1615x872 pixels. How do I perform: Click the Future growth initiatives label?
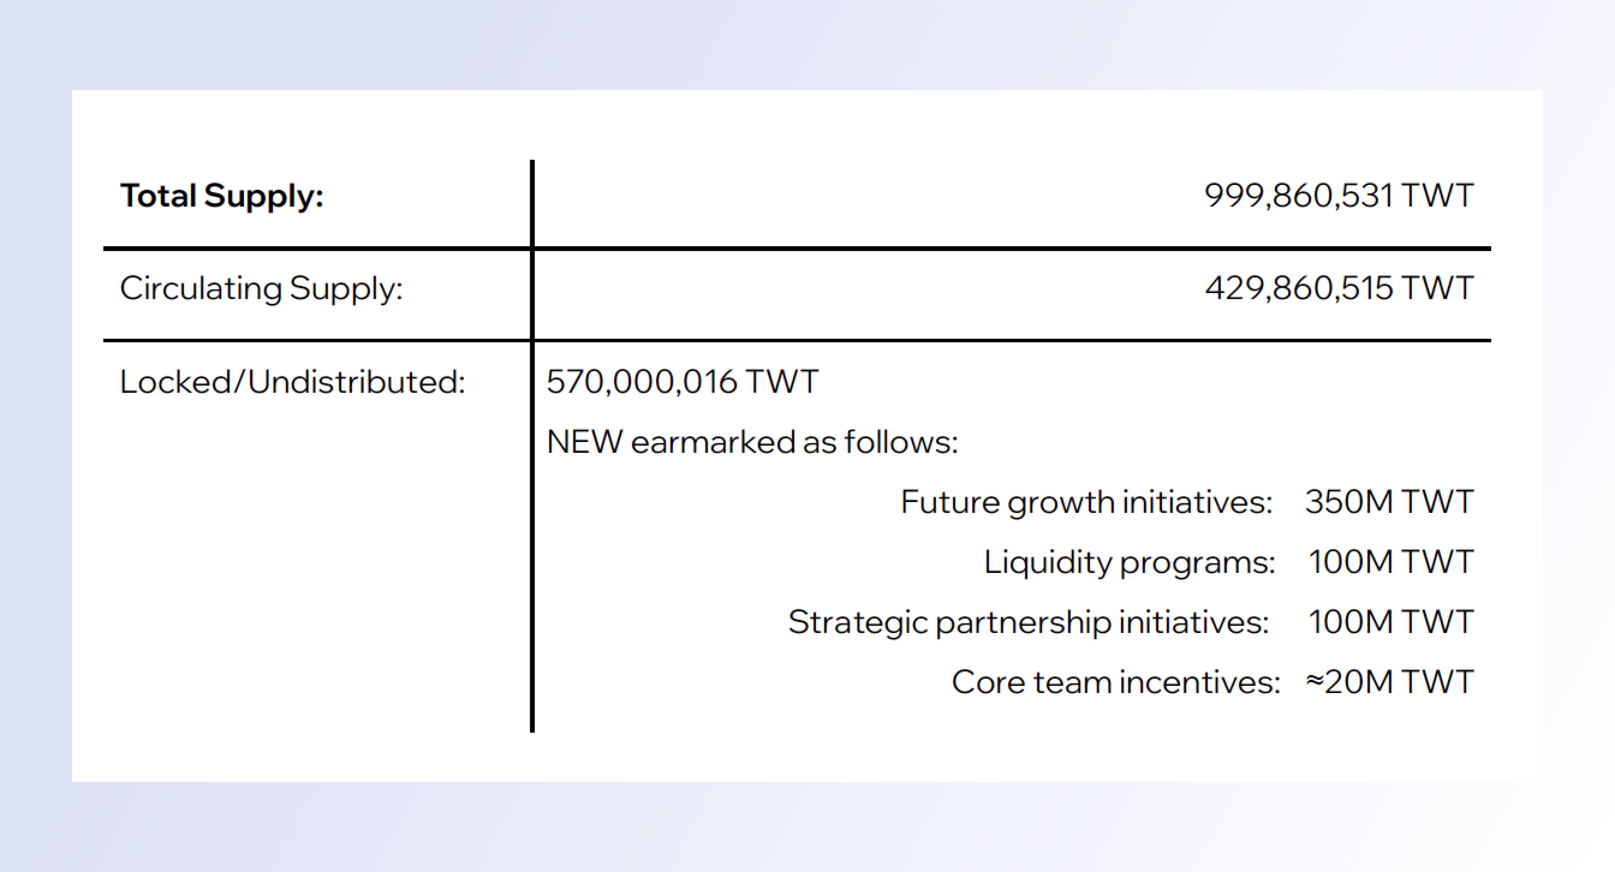tap(1086, 502)
